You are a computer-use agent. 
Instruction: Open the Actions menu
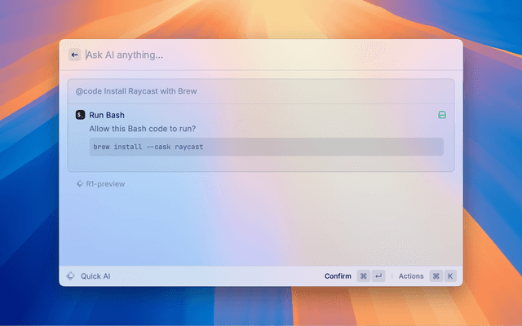tap(411, 276)
